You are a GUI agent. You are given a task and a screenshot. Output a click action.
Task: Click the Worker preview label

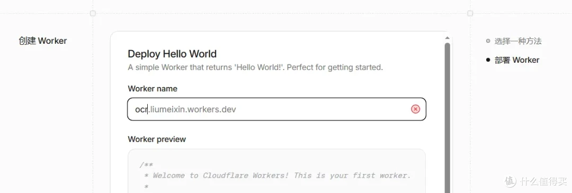point(157,139)
